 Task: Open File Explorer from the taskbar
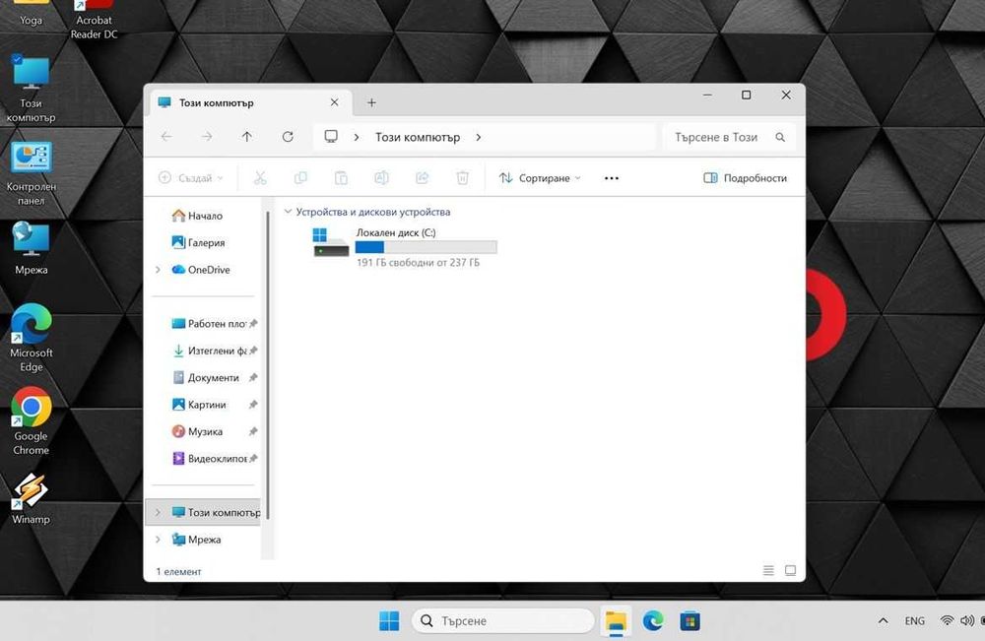[616, 621]
